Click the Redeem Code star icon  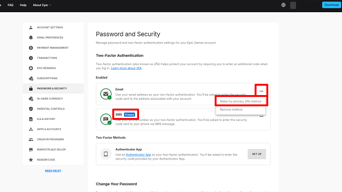pos(31,160)
